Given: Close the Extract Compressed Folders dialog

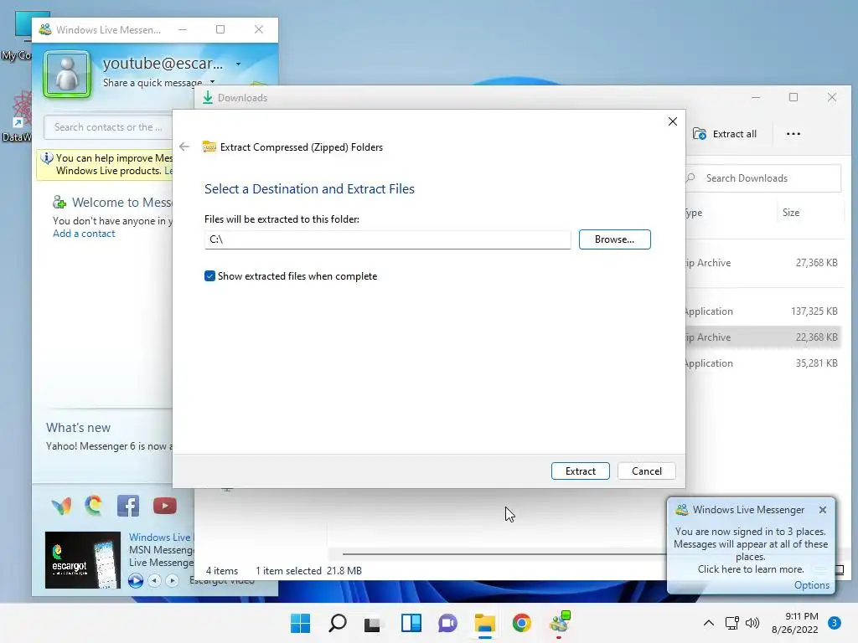Looking at the screenshot, I should tap(673, 121).
